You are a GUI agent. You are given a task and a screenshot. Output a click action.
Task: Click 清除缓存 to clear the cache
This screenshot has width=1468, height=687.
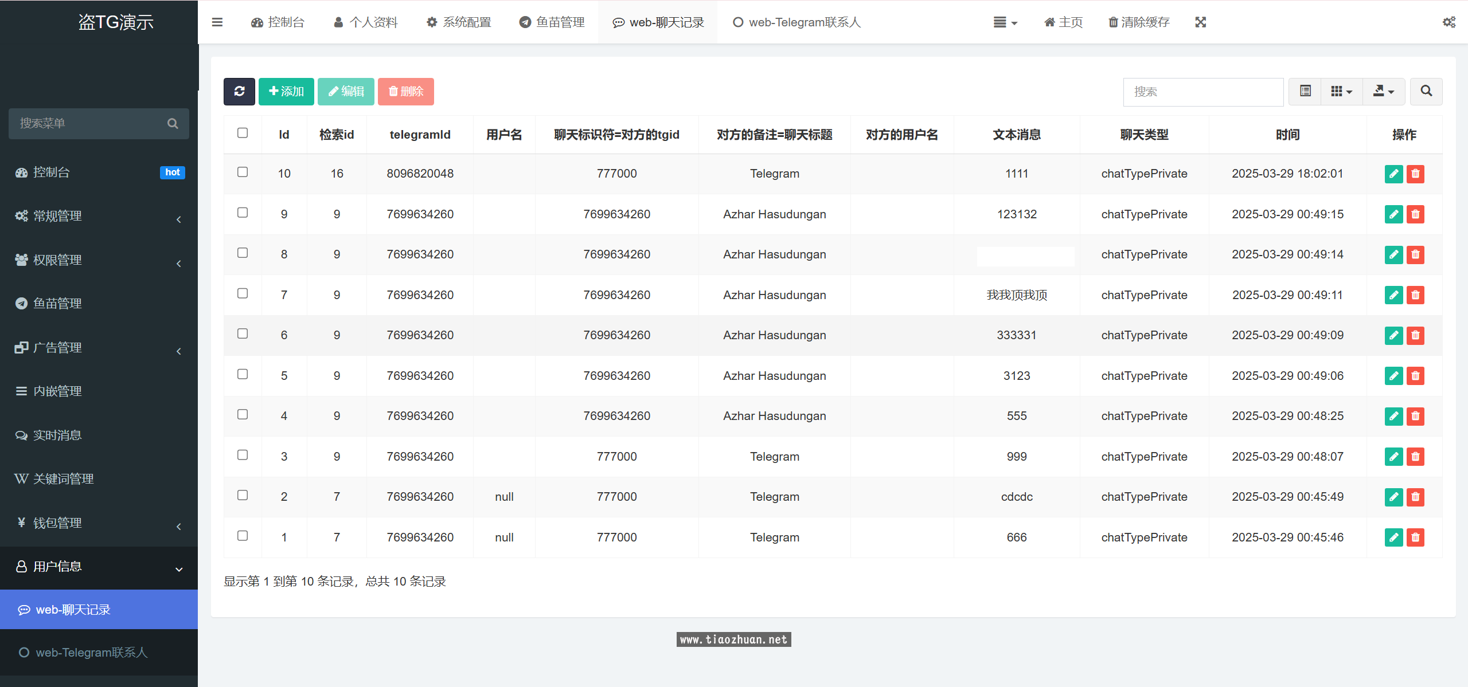(x=1138, y=22)
